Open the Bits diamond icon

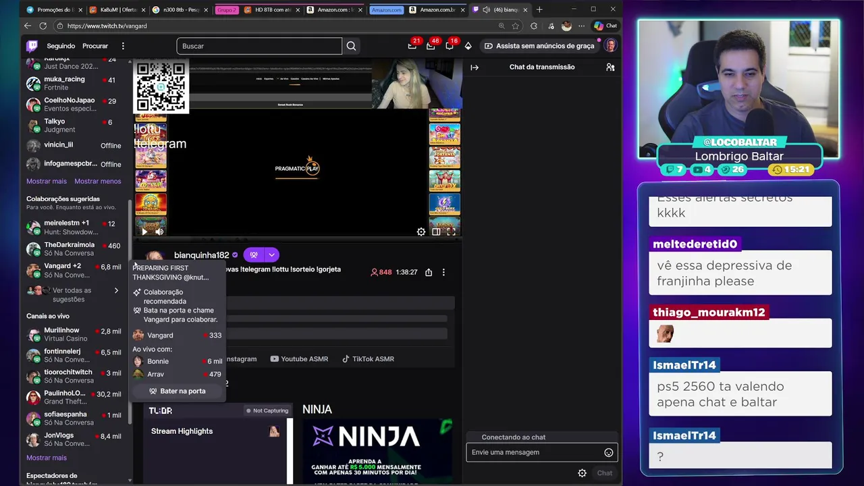[468, 46]
